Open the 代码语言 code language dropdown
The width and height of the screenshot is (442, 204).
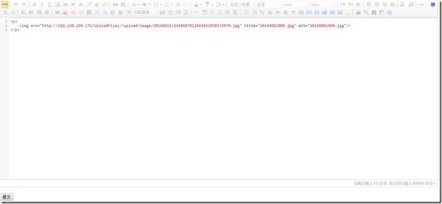tap(145, 12)
